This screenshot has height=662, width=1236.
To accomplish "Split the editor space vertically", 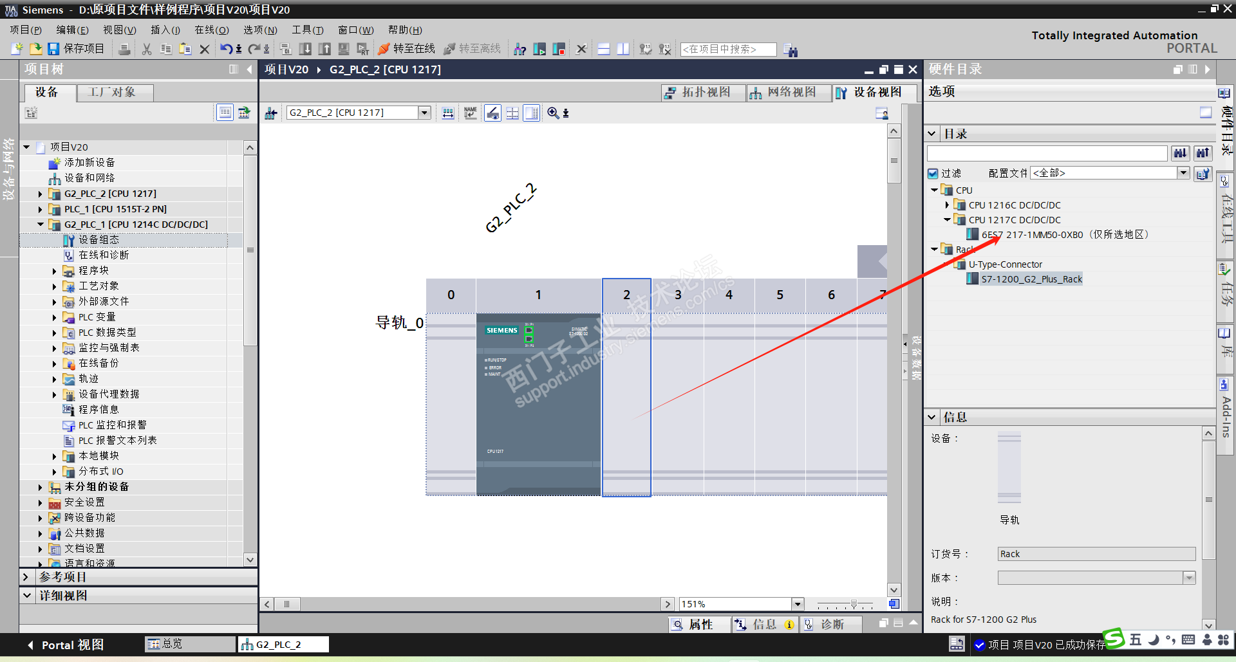I will 623,49.
